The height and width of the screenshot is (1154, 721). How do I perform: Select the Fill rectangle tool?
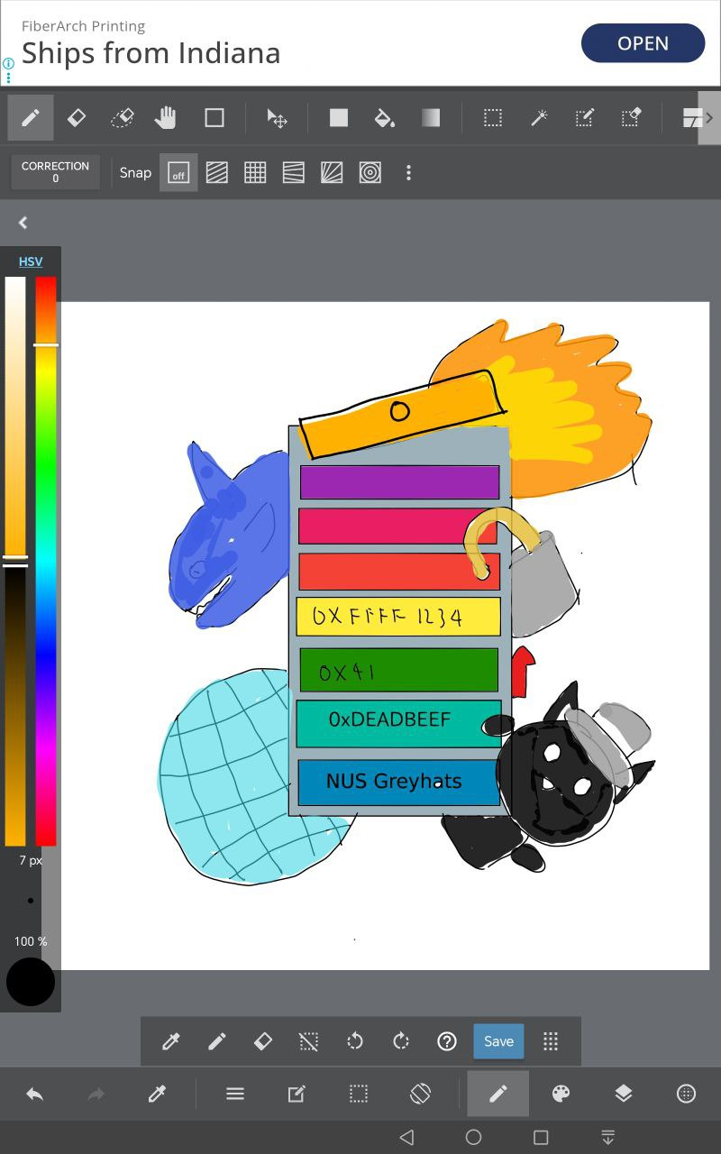339,118
